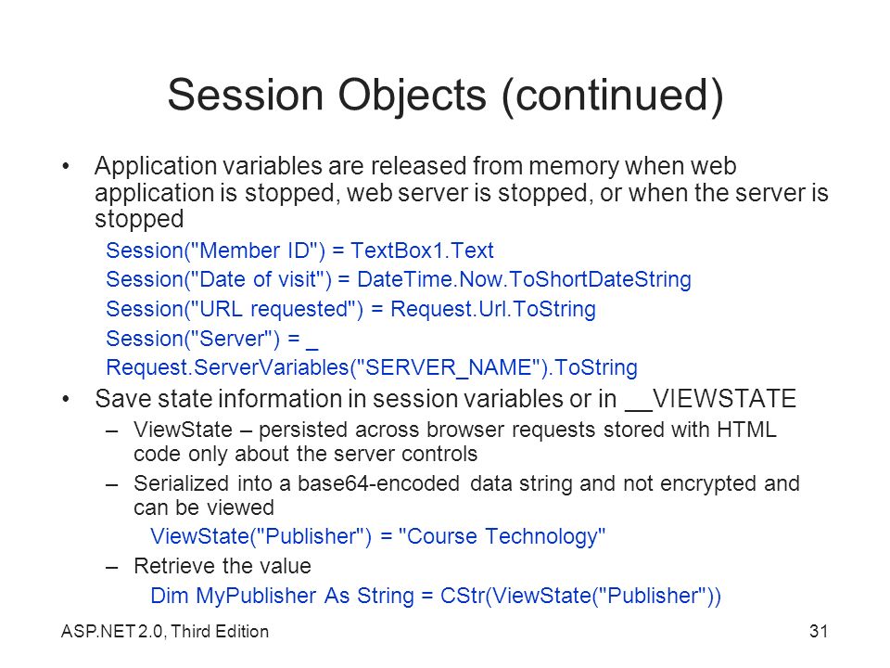Image resolution: width=890 pixels, height=668 pixels.
Task: Click the Session("URL requested") code line
Action: 350,309
